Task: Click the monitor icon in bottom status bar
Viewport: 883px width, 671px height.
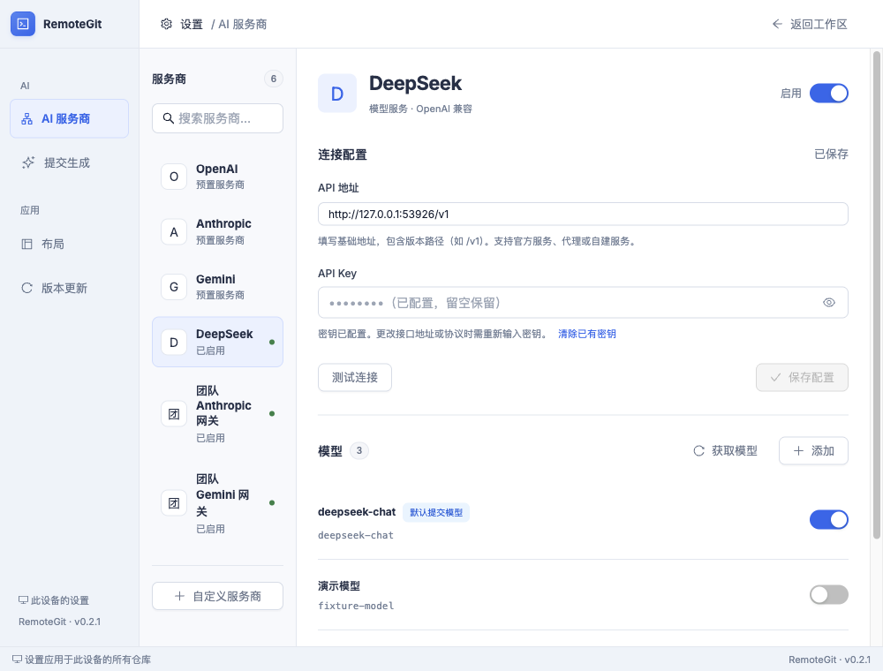Action: tap(17, 660)
